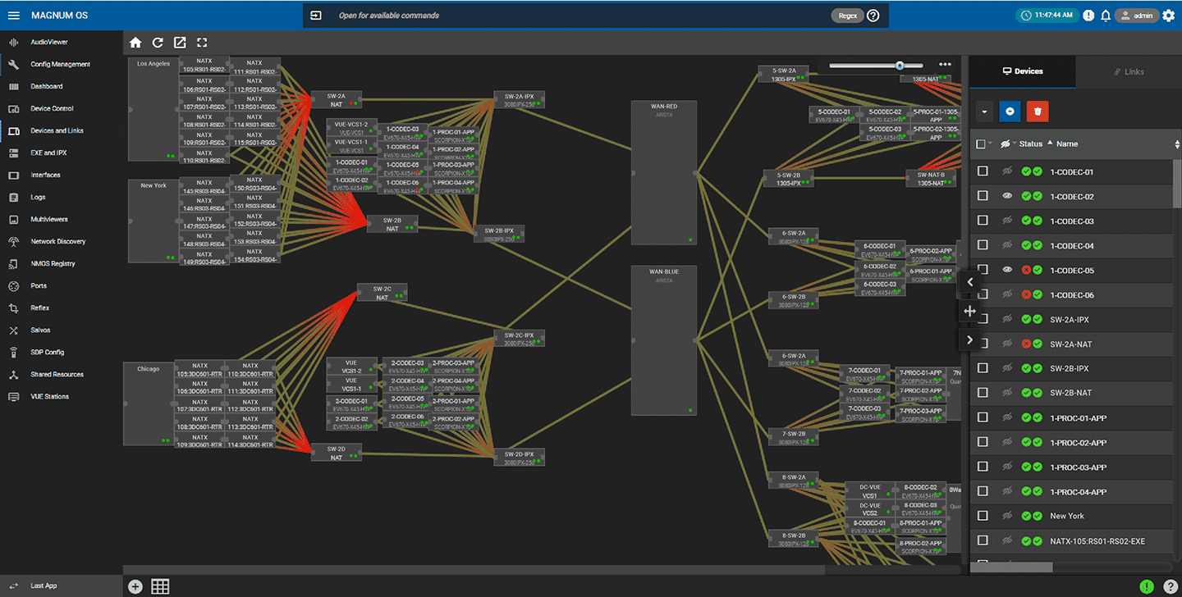Screen dimensions: 1182x597
Task: Toggle fullscreen view icon
Action: point(202,43)
